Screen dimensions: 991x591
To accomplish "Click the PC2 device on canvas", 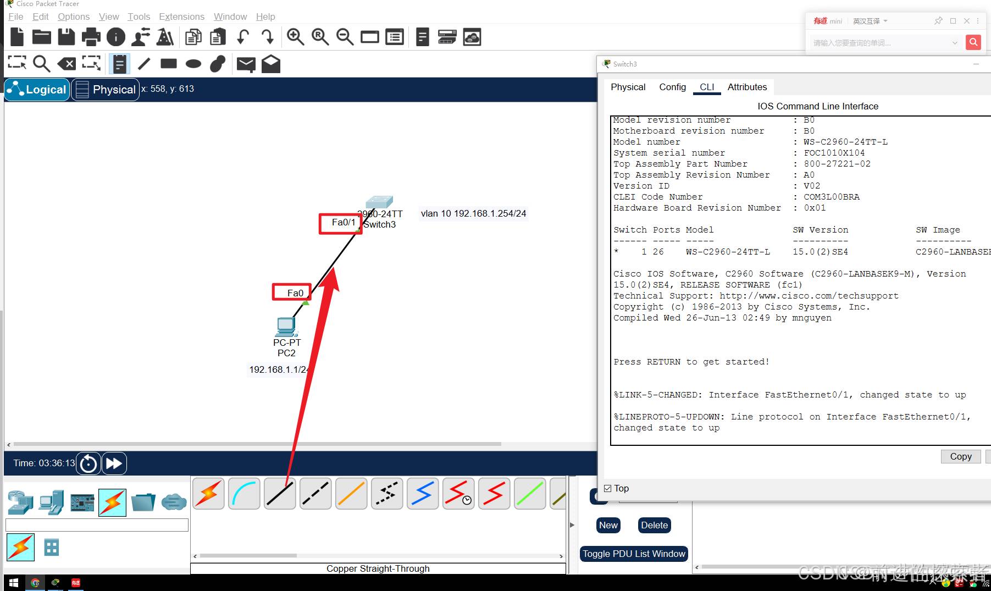I will pyautogui.click(x=286, y=327).
